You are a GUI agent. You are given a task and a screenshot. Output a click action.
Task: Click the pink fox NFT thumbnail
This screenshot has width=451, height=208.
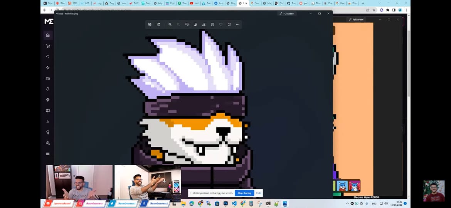coord(354,186)
